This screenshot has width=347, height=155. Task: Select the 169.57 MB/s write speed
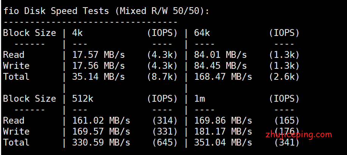tap(101, 132)
